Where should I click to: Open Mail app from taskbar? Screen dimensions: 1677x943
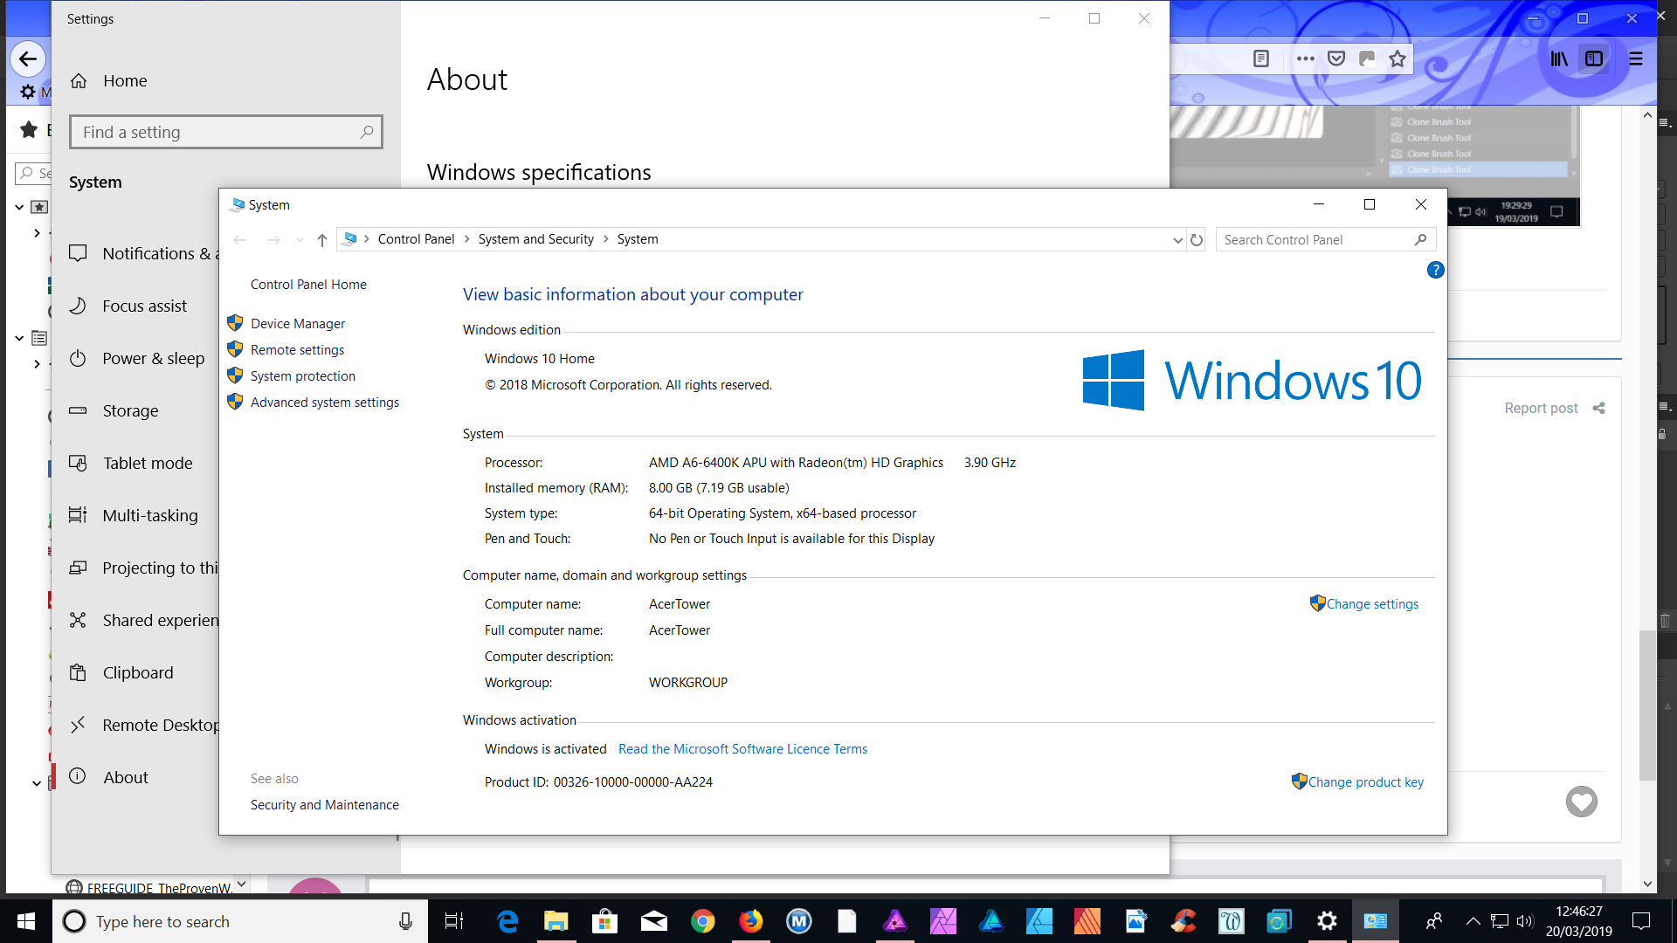(x=653, y=921)
